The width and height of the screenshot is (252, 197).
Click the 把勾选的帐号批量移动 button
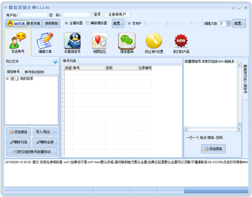tap(31, 152)
